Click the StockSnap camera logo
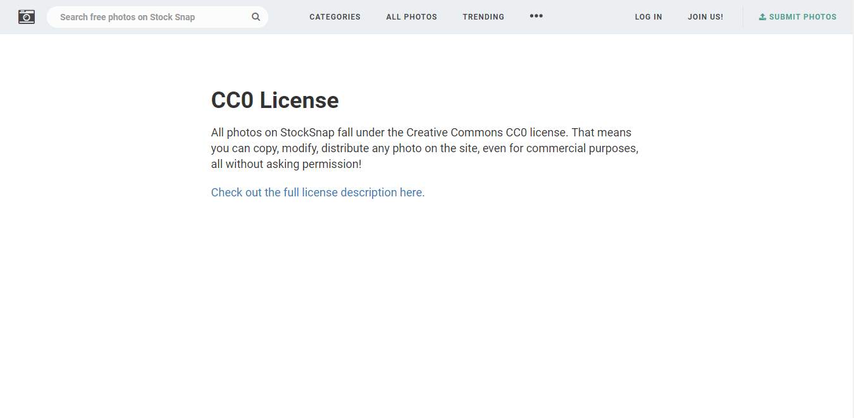 (x=27, y=17)
